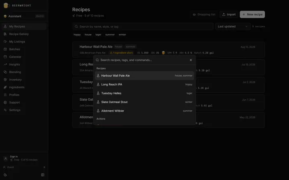Click the Insights chart icon
Image resolution: width=289 pixels, height=180 pixels.
[5, 64]
